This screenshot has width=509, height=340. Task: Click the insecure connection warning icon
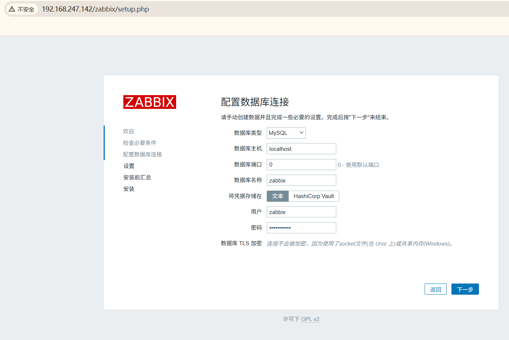pyautogui.click(x=12, y=9)
